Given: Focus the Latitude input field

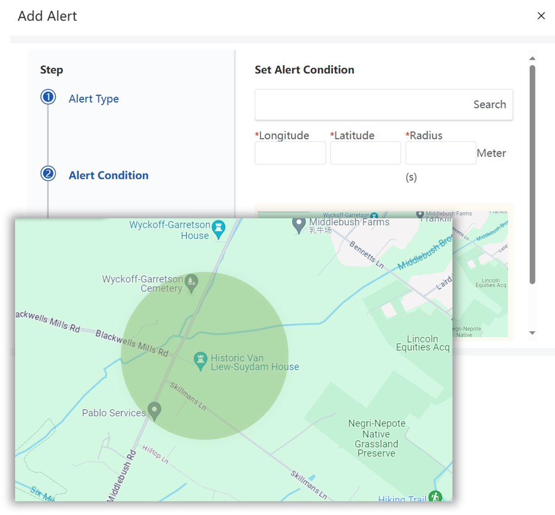Looking at the screenshot, I should [365, 153].
